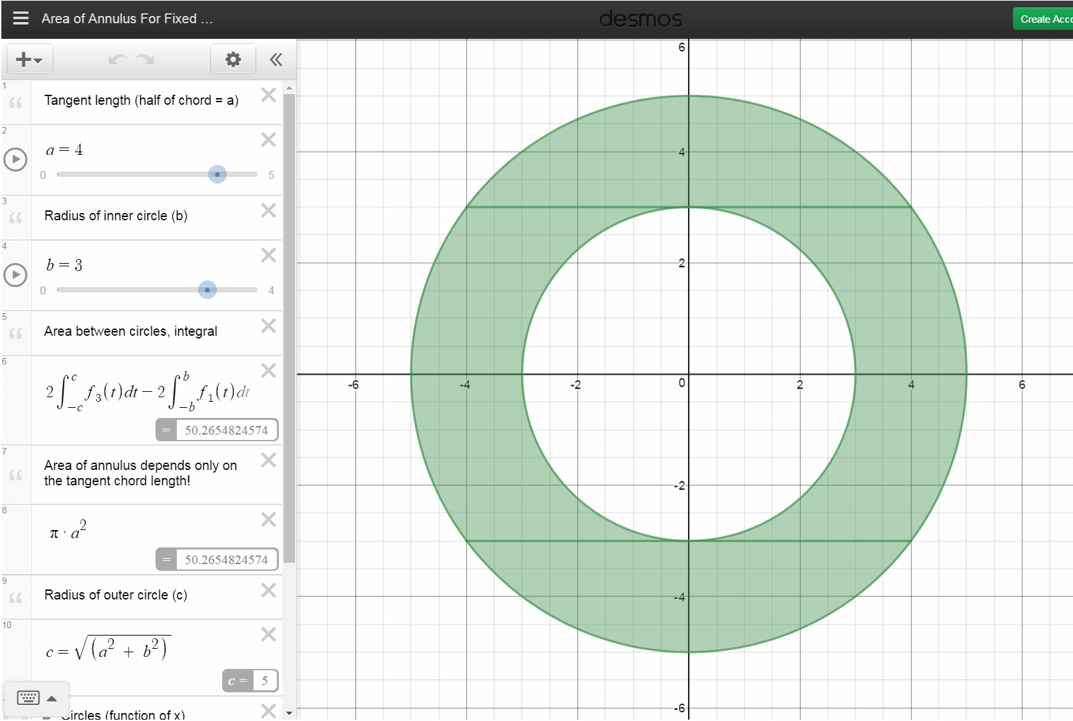
Task: Play the animation for slider b
Action: click(x=15, y=274)
